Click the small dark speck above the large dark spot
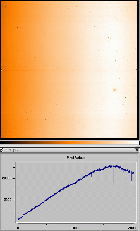 point(8,18)
